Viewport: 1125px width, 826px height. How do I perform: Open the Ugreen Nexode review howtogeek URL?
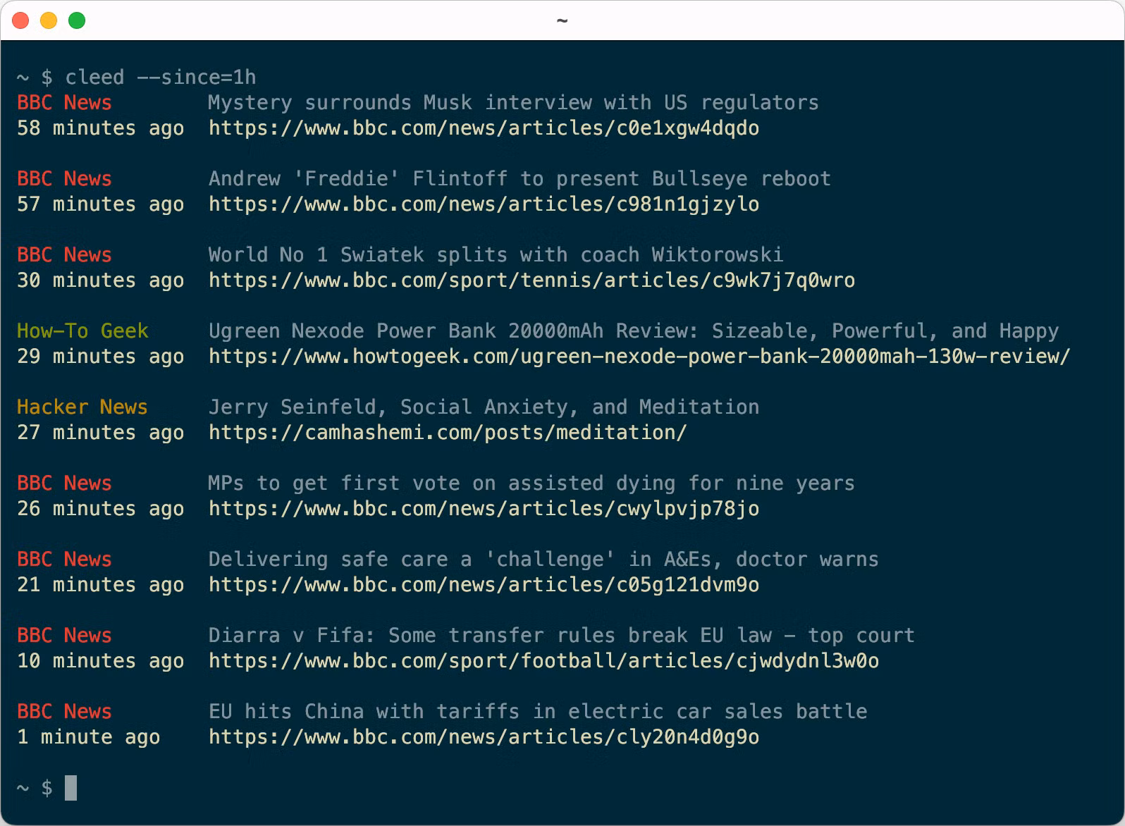pos(639,357)
